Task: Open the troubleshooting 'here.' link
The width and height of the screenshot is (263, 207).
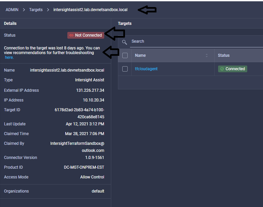Action: [x=9, y=57]
